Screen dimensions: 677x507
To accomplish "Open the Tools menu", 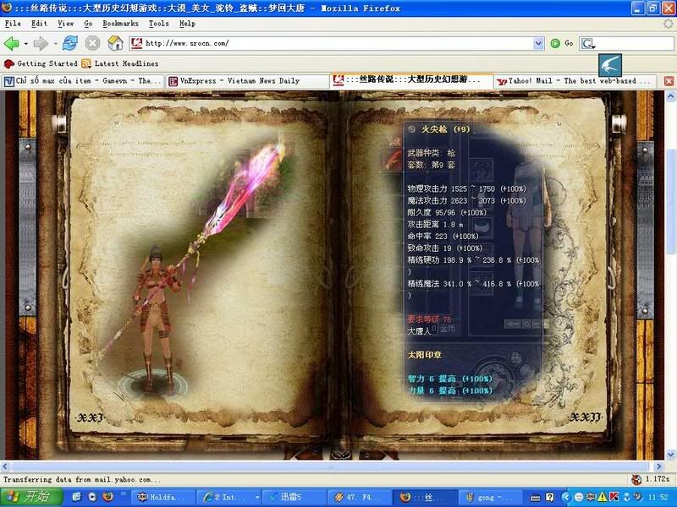I will [159, 24].
